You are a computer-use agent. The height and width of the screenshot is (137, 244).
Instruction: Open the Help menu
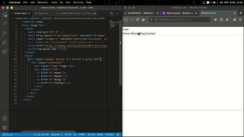[89, 3]
